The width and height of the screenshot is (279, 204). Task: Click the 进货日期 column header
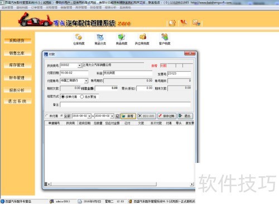[x=85, y=123]
